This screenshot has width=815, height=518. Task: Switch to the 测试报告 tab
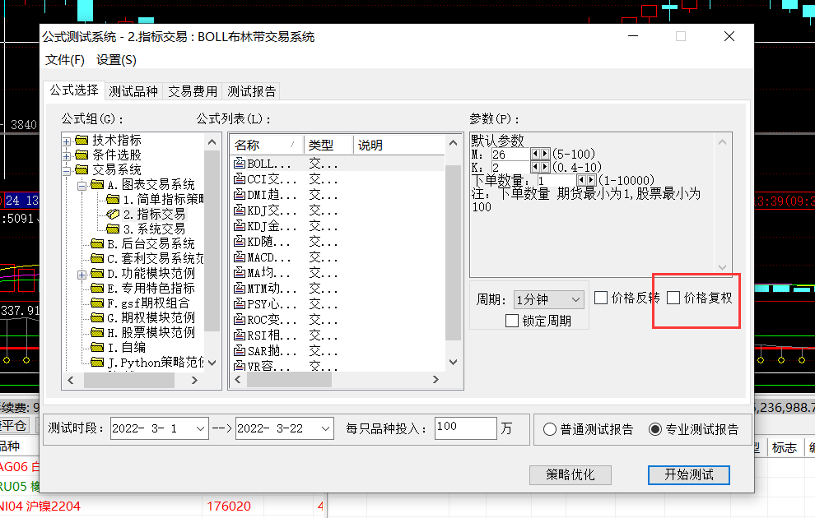point(252,92)
